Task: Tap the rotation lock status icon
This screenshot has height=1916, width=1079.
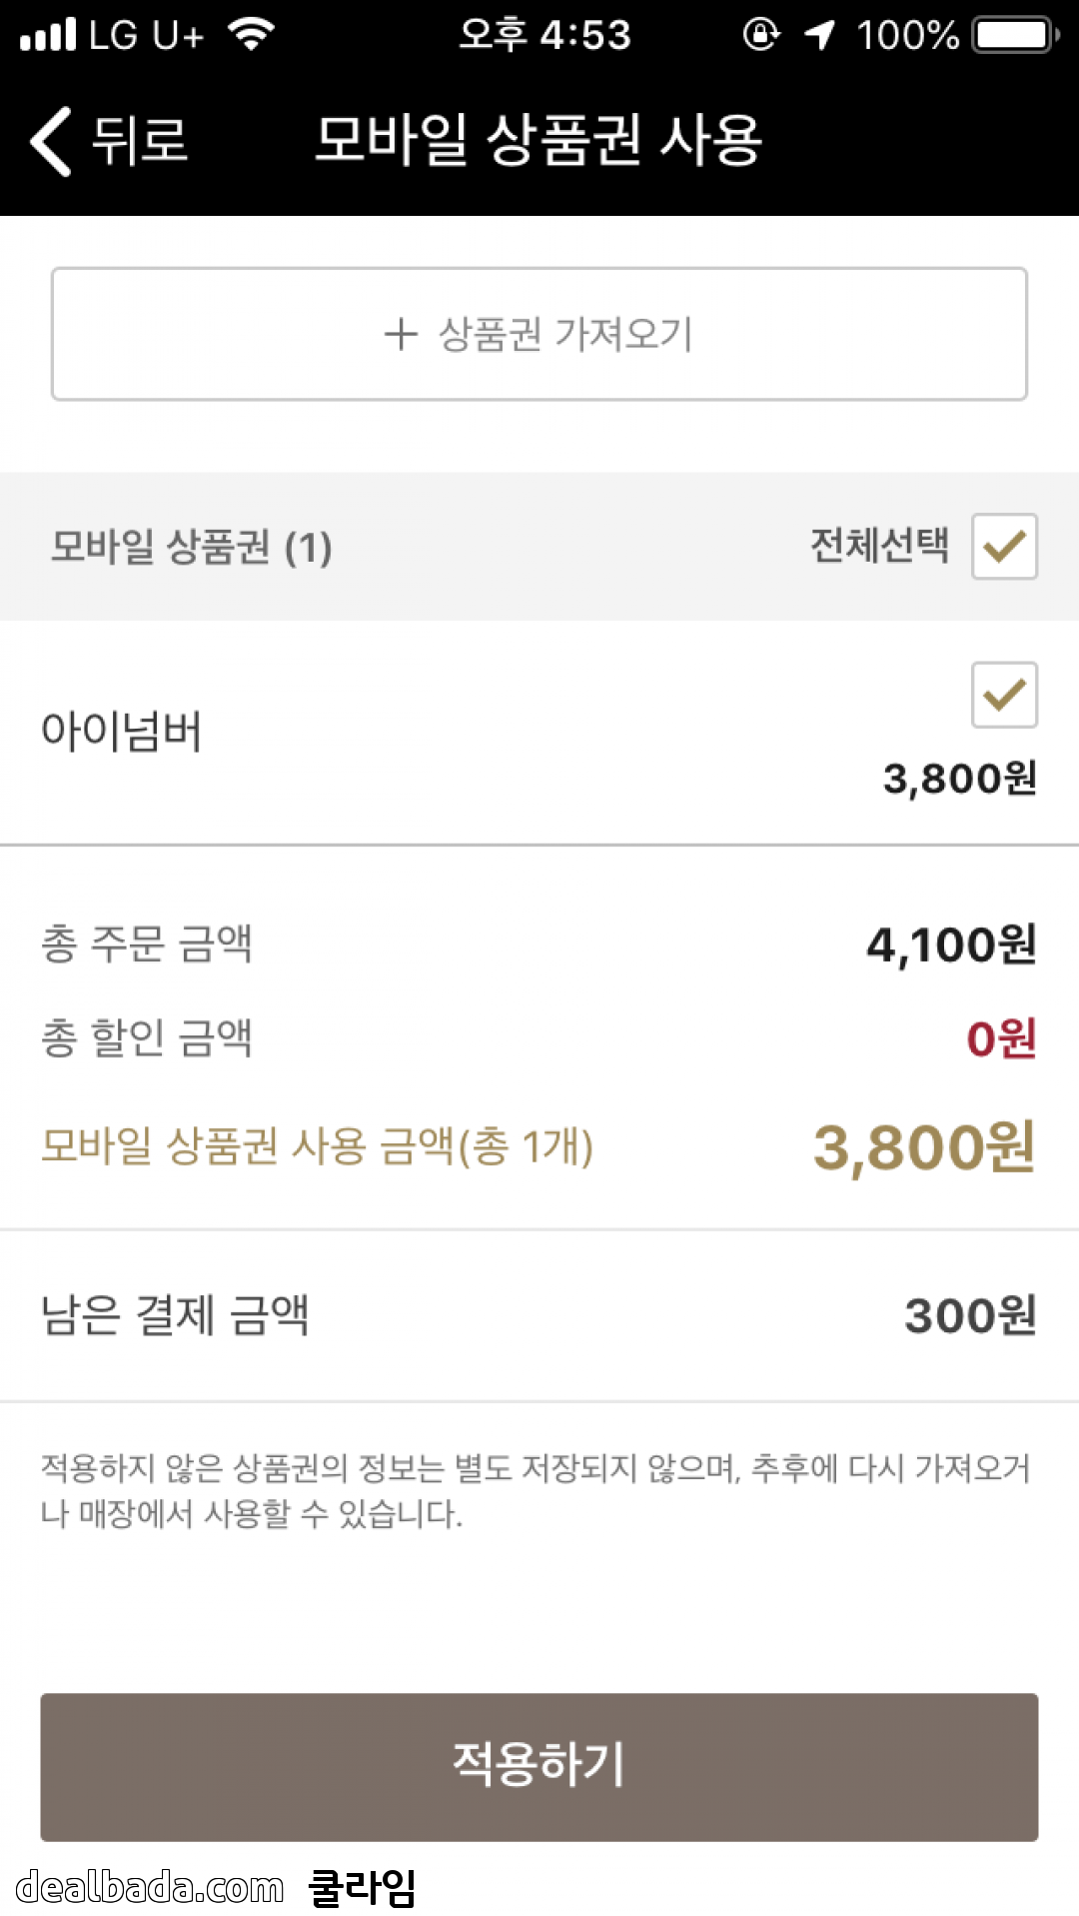Action: (x=761, y=36)
